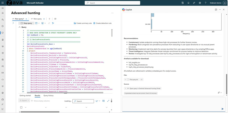This screenshot has width=228, height=113.
Task: Send the Copilot prompt
Action: [x=222, y=109]
